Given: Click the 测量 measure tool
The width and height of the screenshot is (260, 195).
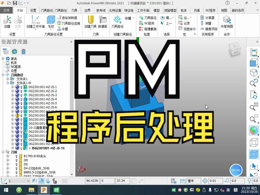Looking at the screenshot, I should point(206,23).
